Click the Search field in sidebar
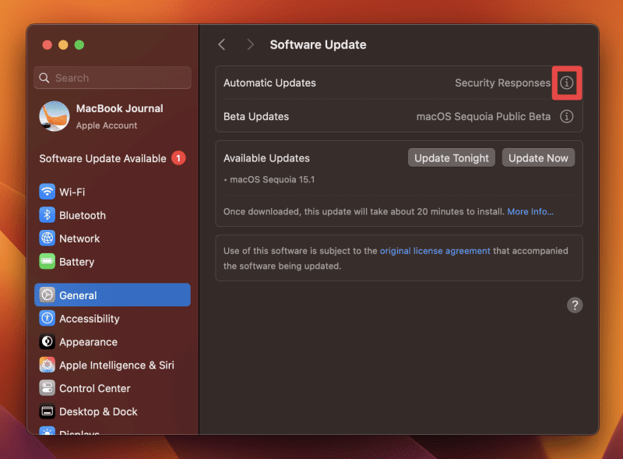 coord(111,78)
